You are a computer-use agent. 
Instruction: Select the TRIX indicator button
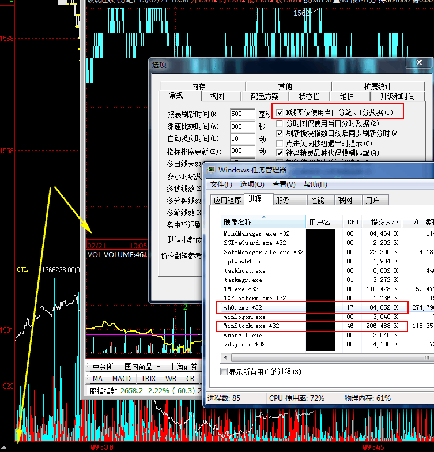[x=148, y=379]
